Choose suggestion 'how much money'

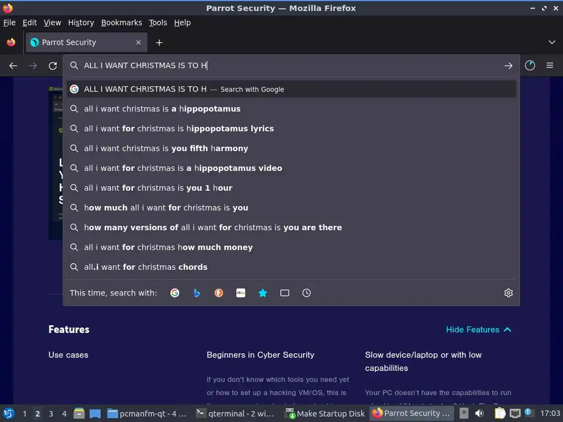click(291, 247)
